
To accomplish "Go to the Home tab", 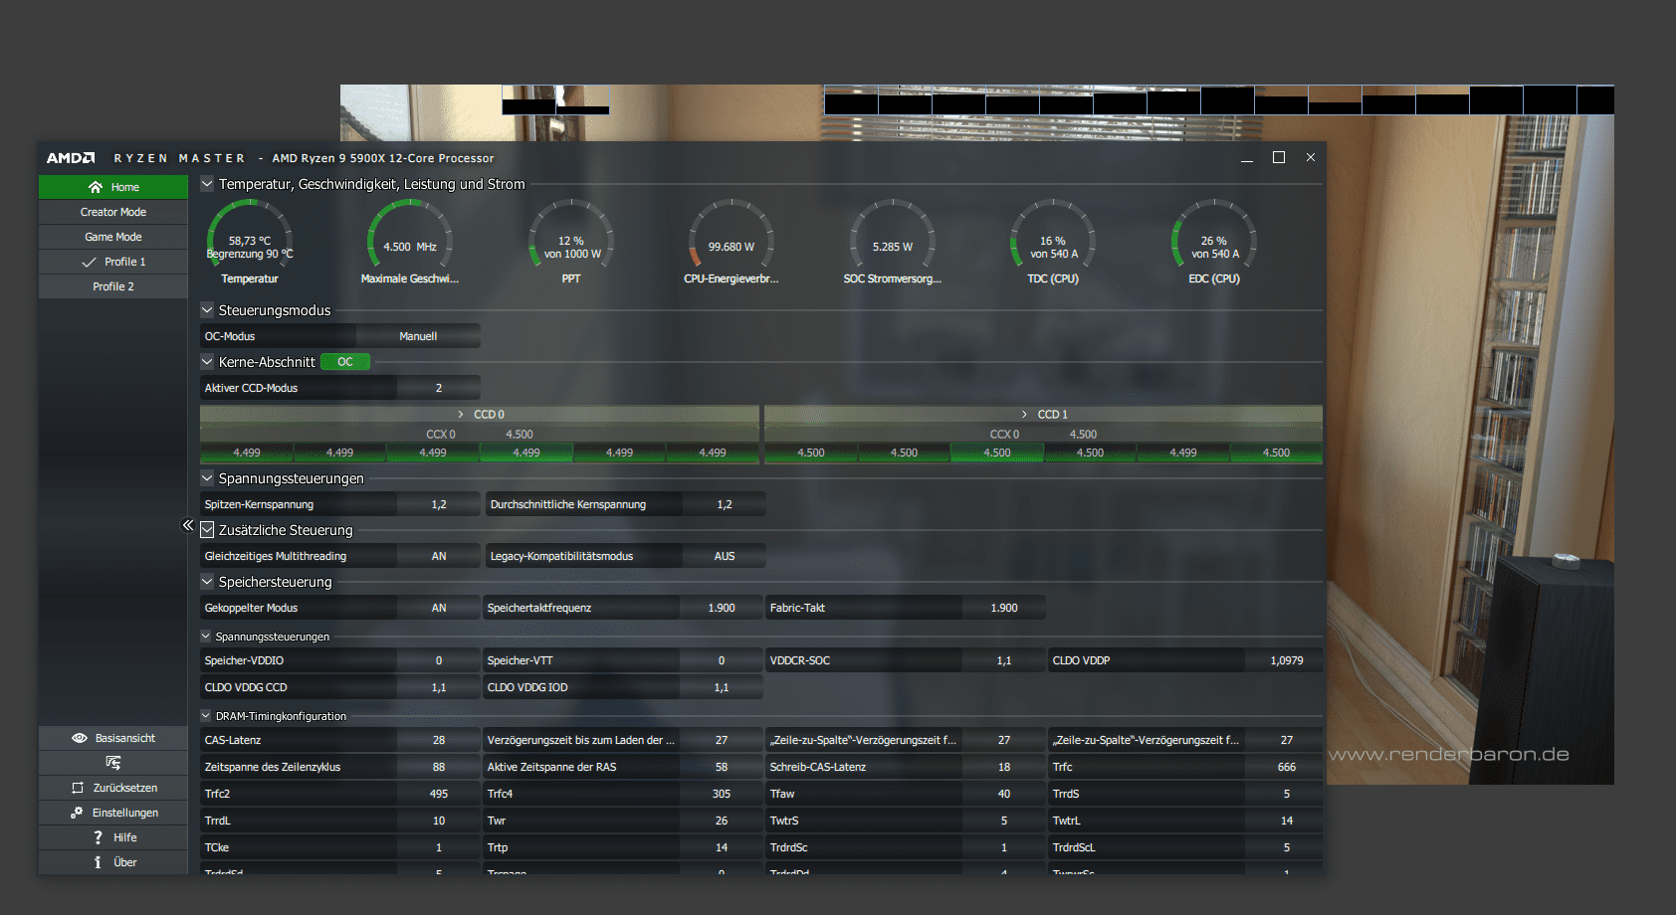I will tap(113, 187).
